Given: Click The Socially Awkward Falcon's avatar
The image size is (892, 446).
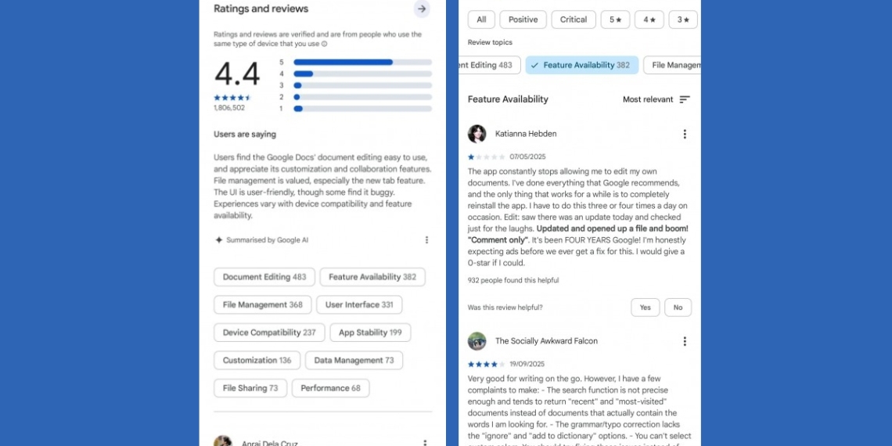Looking at the screenshot, I should (x=477, y=341).
